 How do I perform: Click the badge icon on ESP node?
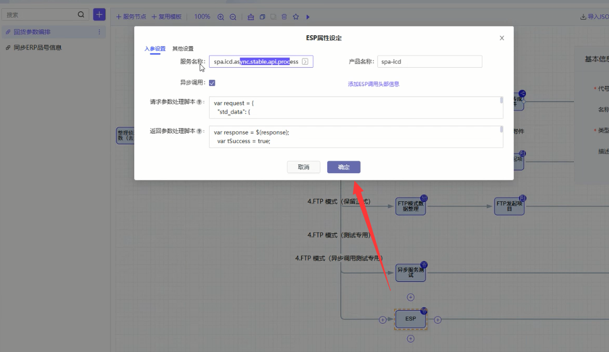coord(424,311)
